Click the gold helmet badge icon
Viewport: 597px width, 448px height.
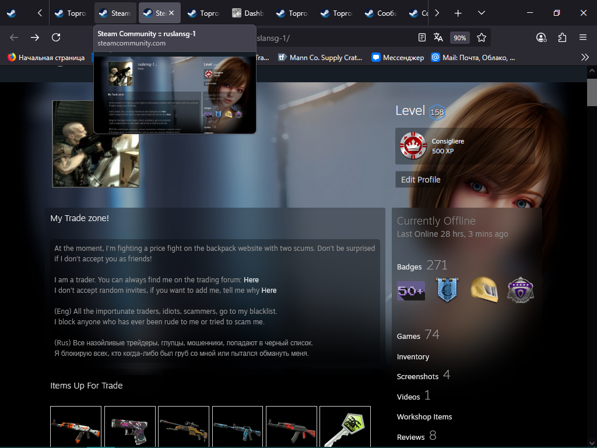pos(484,290)
